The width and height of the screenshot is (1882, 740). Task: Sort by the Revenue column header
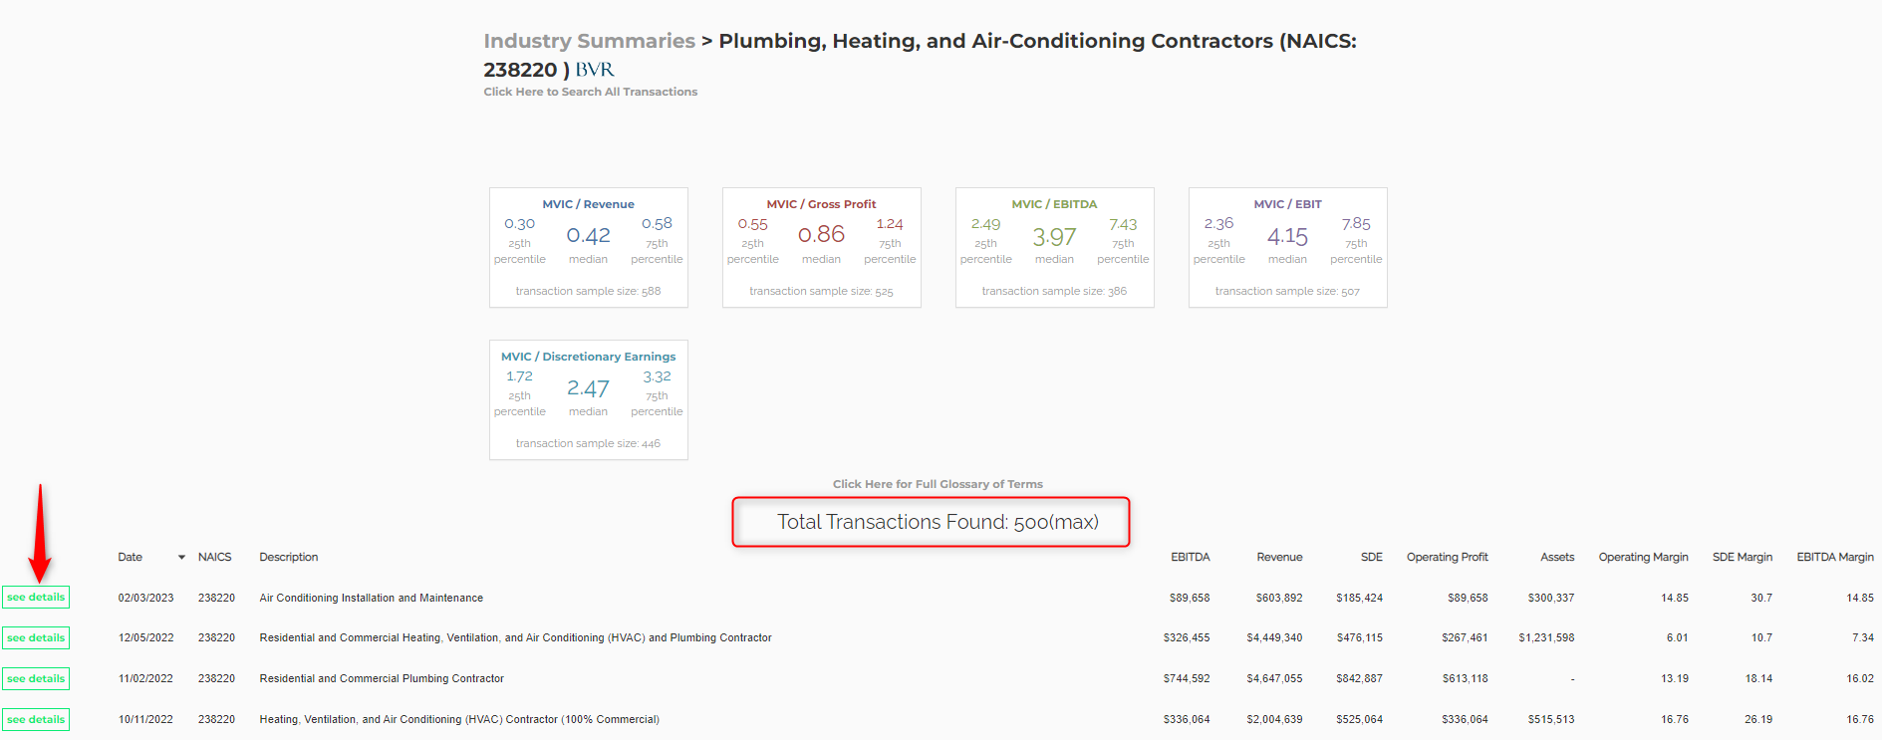tap(1279, 558)
